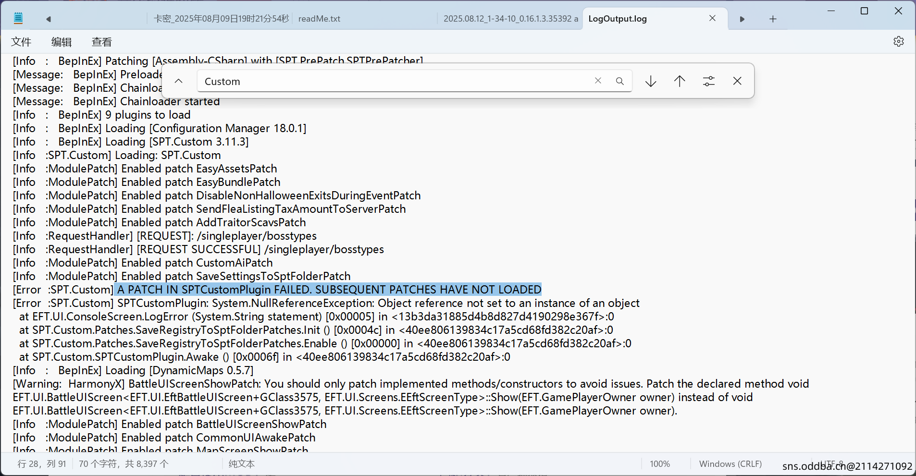
Task: Add a new tab
Action: coord(773,19)
